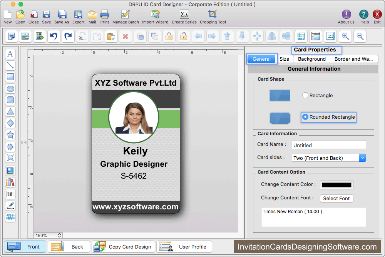Select the 'S-5462' ID text
This screenshot has width=385, height=257.
pos(134,176)
